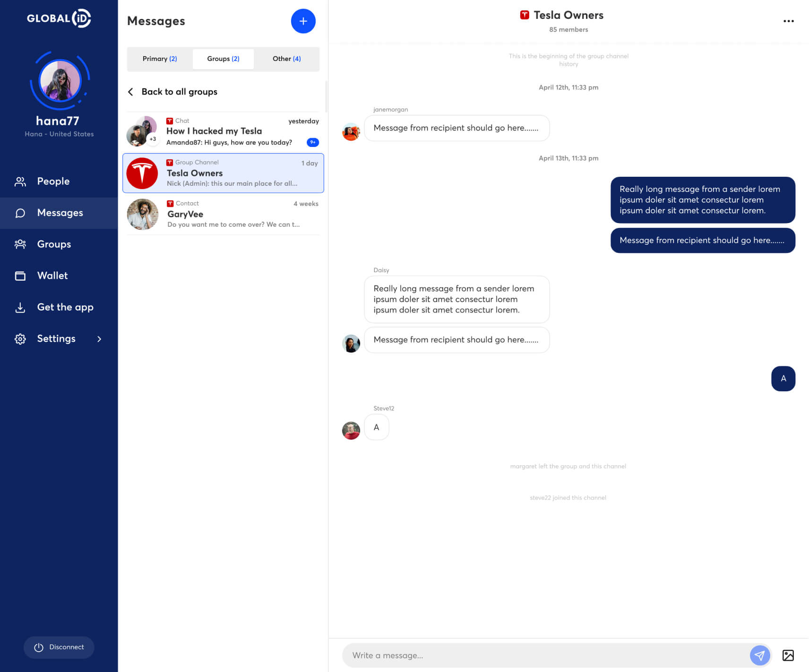Click janemorgan username label

click(x=390, y=110)
